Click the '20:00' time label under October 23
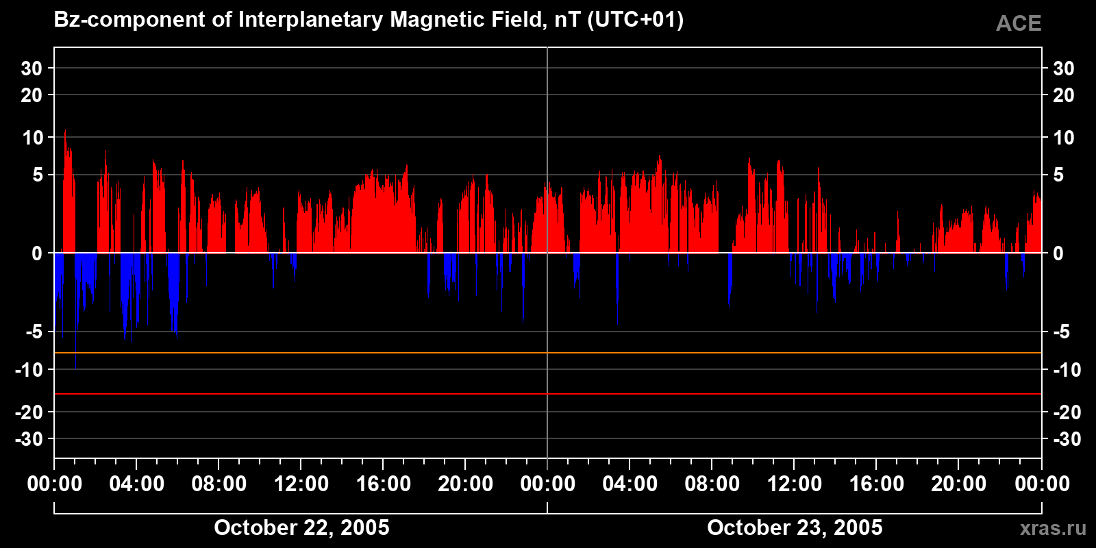 pyautogui.click(x=959, y=484)
